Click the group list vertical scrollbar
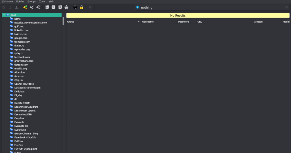The height and width of the screenshot is (153, 291). coord(63,21)
